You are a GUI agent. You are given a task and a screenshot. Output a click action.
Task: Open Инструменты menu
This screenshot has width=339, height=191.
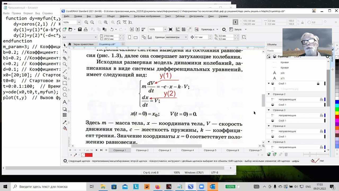pyautogui.click(x=196, y=16)
